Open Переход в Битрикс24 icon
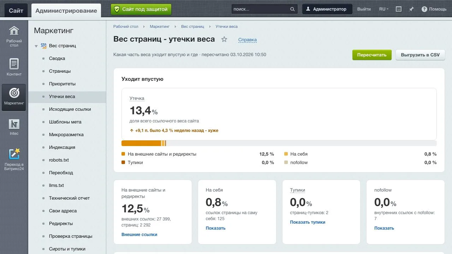The height and width of the screenshot is (254, 452). [14, 159]
